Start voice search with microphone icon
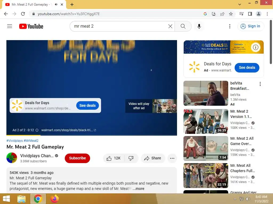 point(199,26)
